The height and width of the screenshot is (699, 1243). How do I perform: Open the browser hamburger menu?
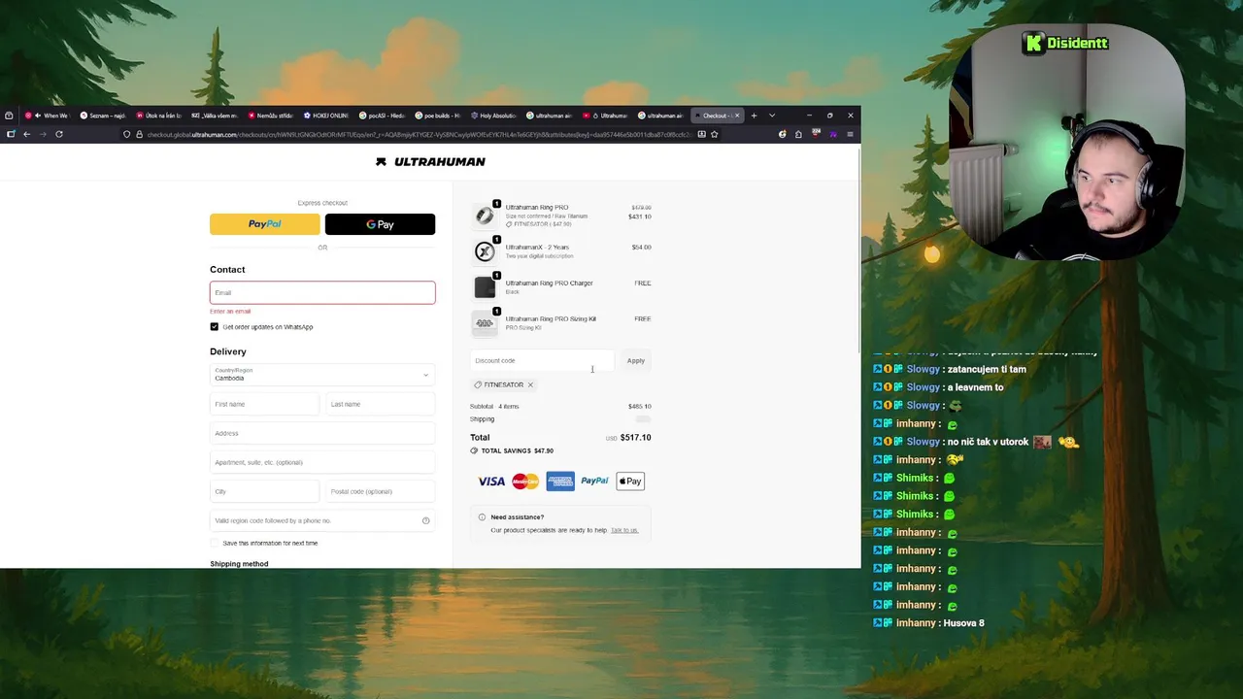click(850, 134)
